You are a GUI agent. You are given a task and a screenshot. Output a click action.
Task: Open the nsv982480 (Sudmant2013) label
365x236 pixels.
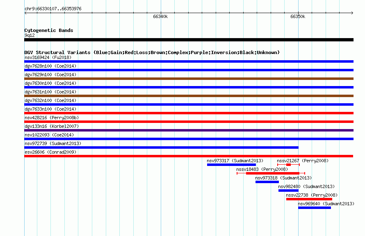306,186
